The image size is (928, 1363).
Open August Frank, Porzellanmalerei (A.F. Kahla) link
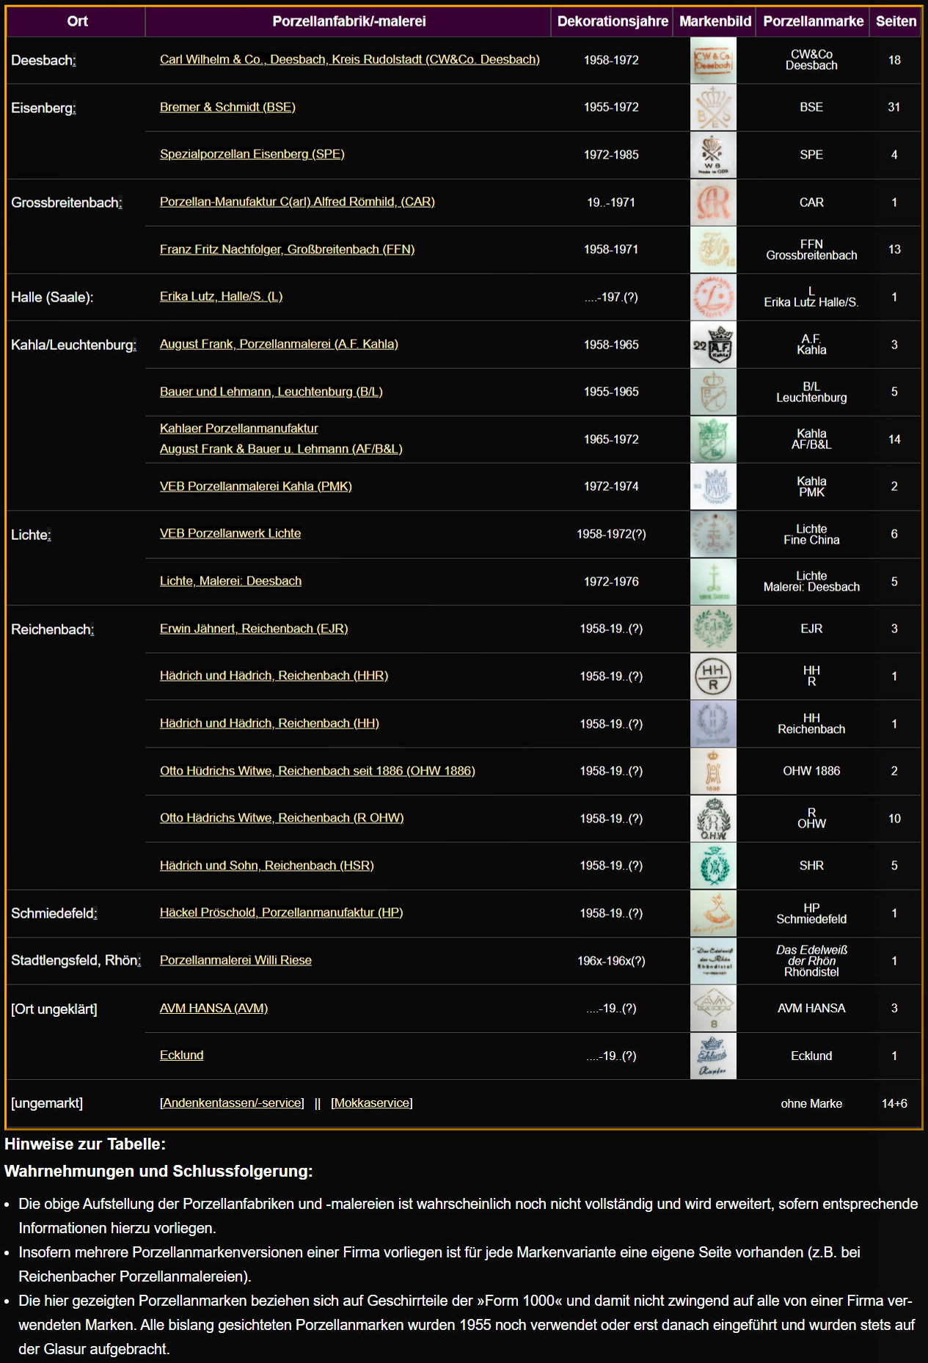[x=279, y=344]
